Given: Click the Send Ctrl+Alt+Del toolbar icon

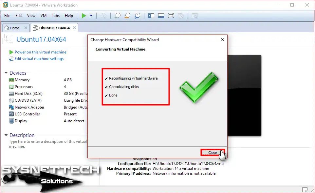Looking at the screenshot, I should pyautogui.click(x=103, y=16).
